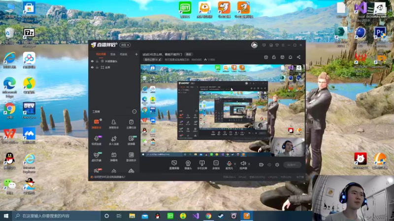394x221 pixels.
Task: Open the 弹幕助手 tool in the toolbox
Action: [x=97, y=124]
